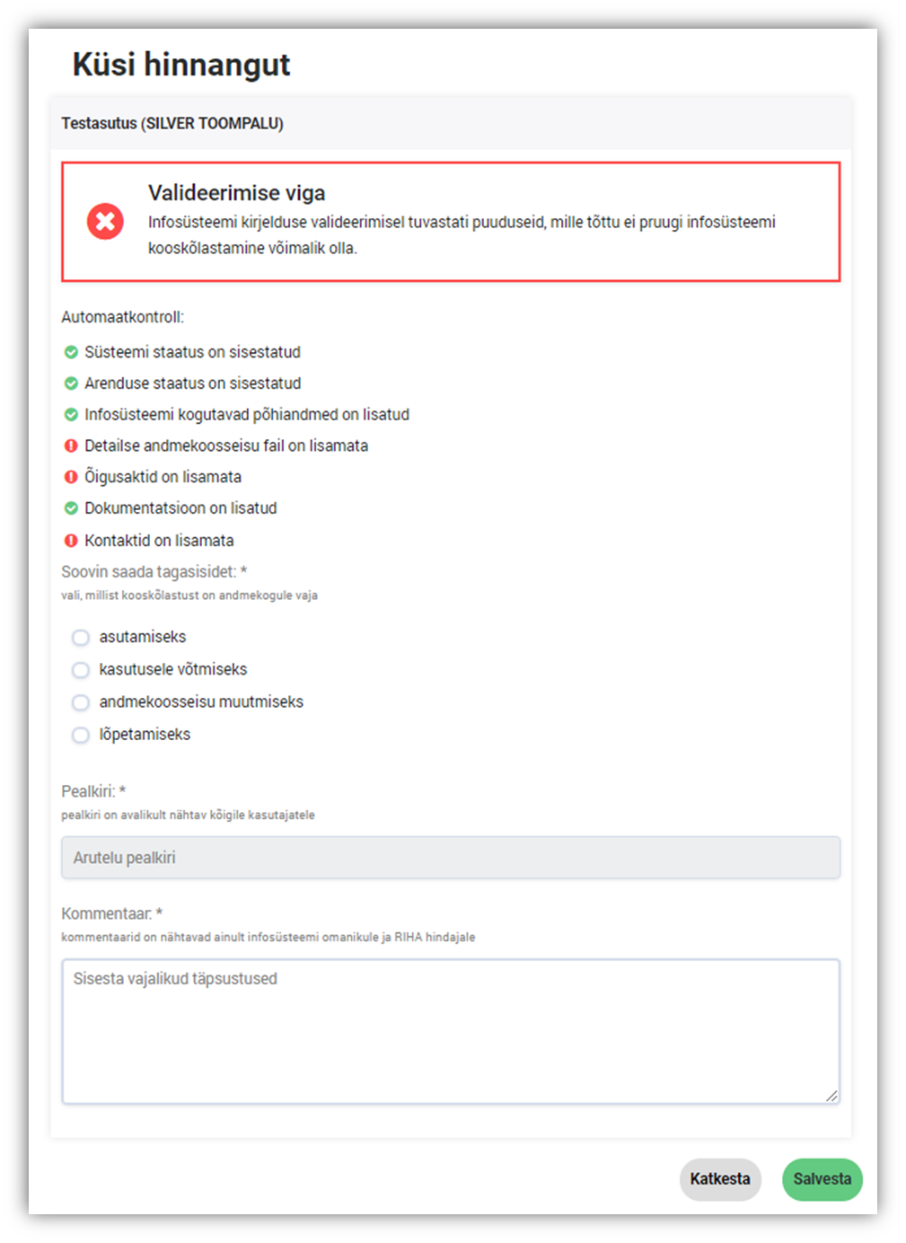Click red warning icon beside Kontaktid

coord(71,541)
